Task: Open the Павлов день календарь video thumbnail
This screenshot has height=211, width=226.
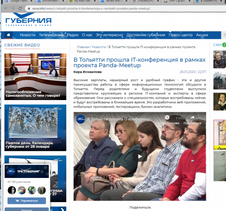Action: tap(35, 127)
